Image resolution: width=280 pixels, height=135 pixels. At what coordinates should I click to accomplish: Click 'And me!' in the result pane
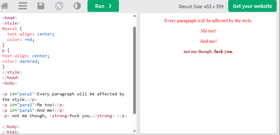tap(208, 41)
